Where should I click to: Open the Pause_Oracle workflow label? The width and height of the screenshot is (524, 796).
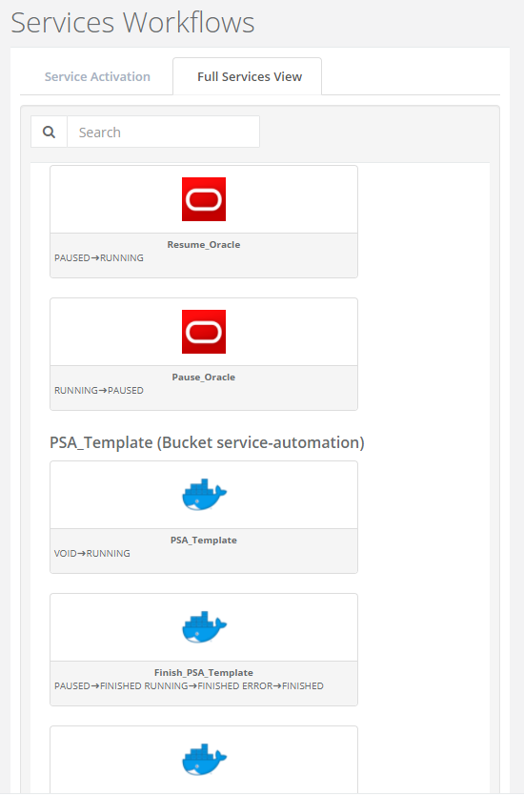(204, 378)
